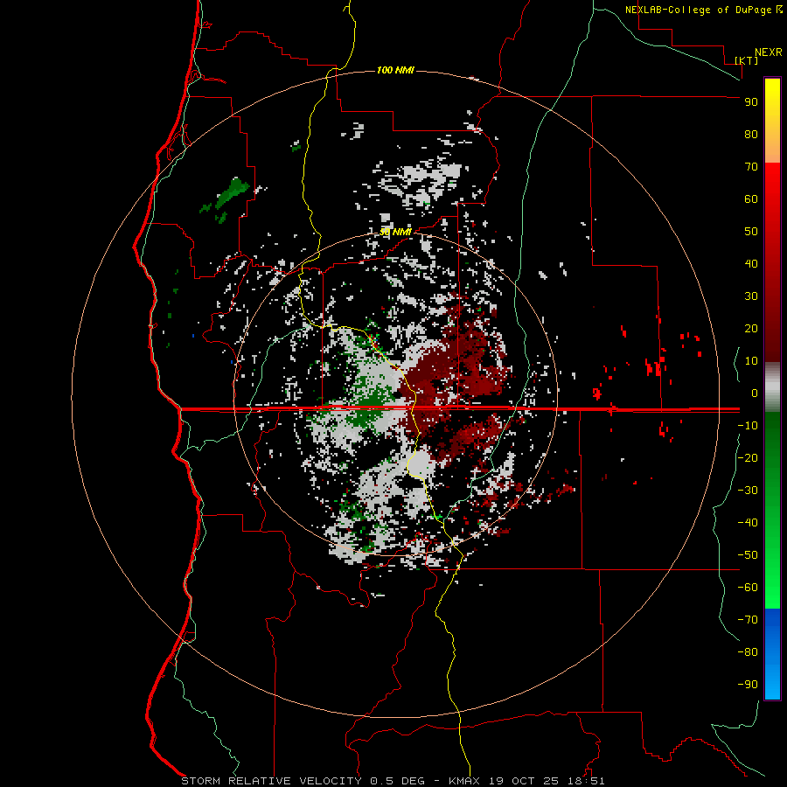
Task: Click the 18:51 timestamp in the caption
Action: pyautogui.click(x=586, y=781)
